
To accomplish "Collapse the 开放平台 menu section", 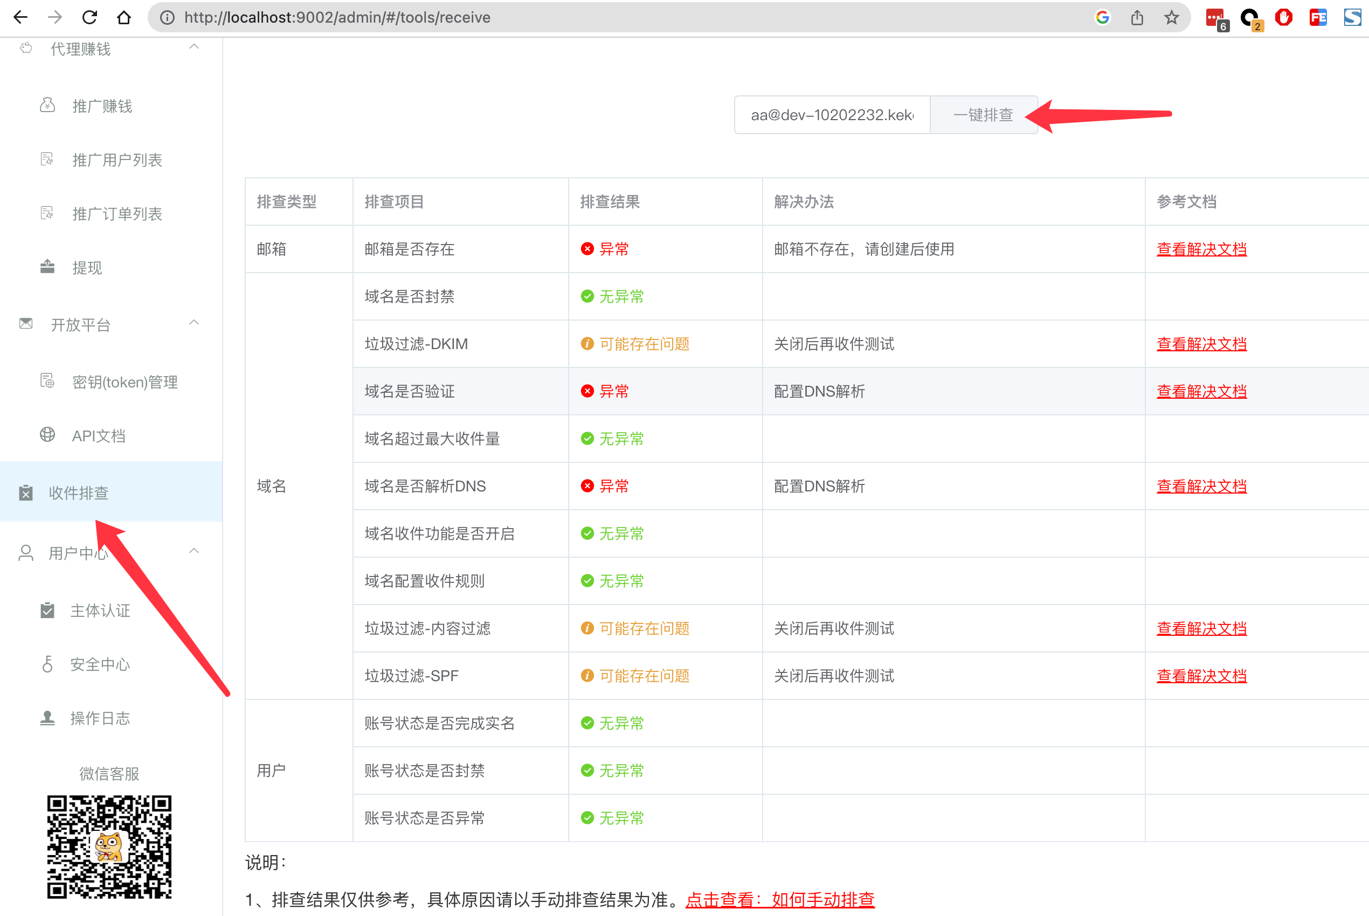I will (x=194, y=322).
